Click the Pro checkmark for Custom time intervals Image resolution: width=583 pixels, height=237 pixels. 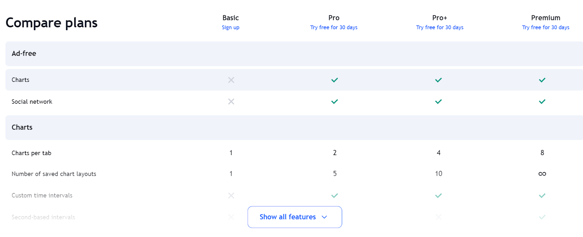point(334,195)
